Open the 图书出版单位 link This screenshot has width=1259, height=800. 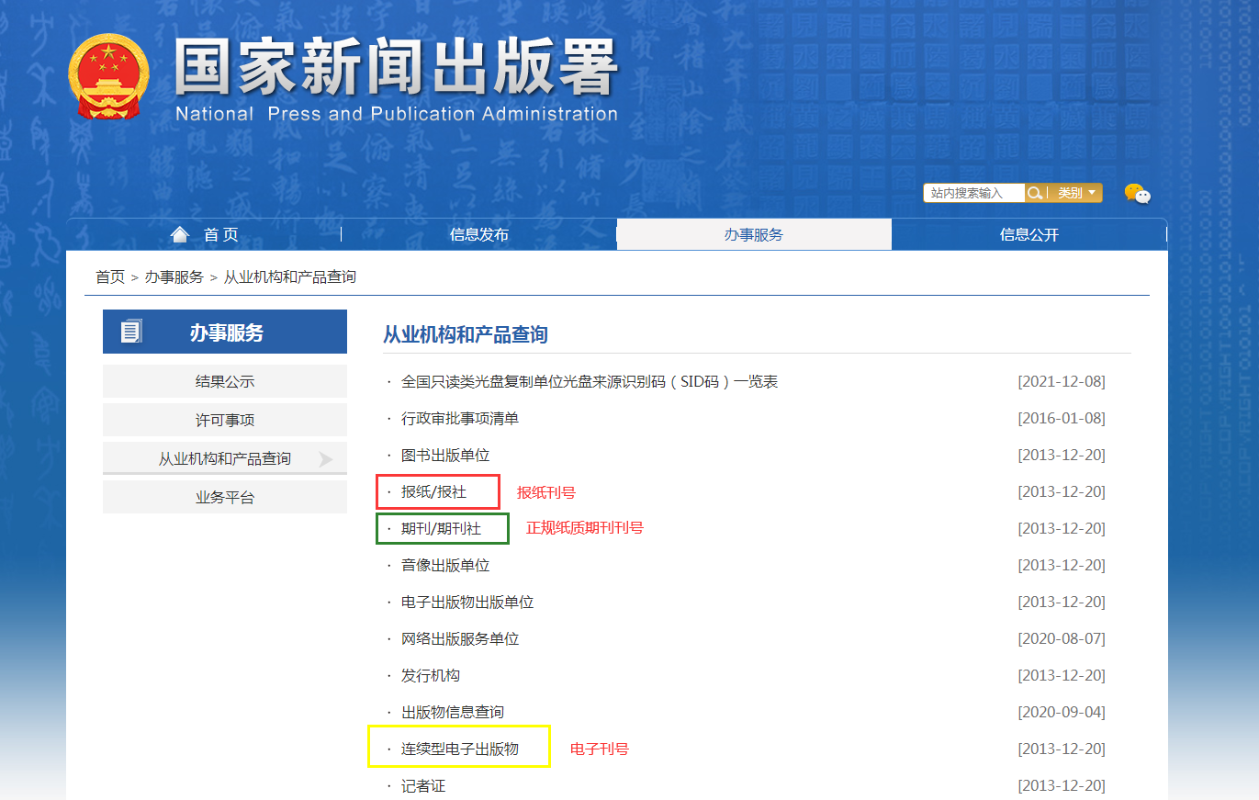click(444, 456)
